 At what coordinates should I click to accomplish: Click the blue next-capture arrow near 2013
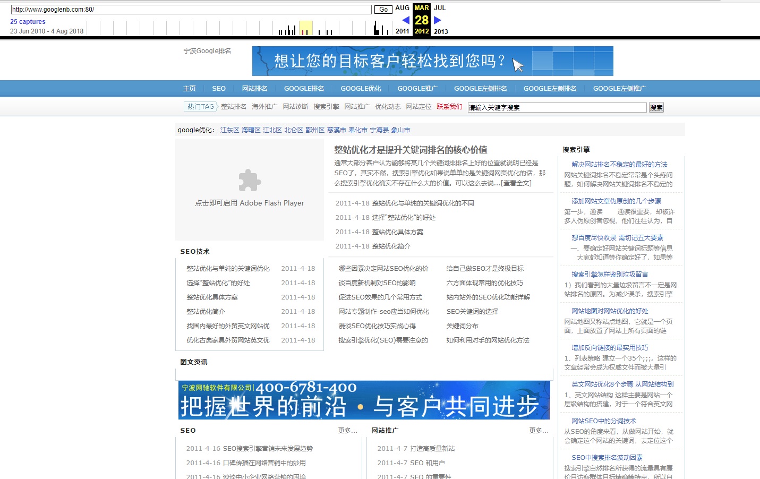(x=437, y=20)
